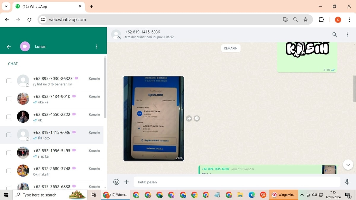
Task: Click the CHAT section heading
Action: click(x=13, y=64)
